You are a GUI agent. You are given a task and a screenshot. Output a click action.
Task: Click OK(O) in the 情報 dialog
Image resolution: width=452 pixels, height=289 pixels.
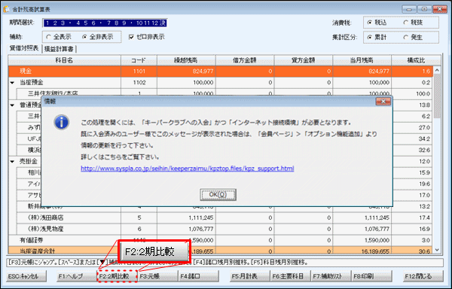[218, 195]
